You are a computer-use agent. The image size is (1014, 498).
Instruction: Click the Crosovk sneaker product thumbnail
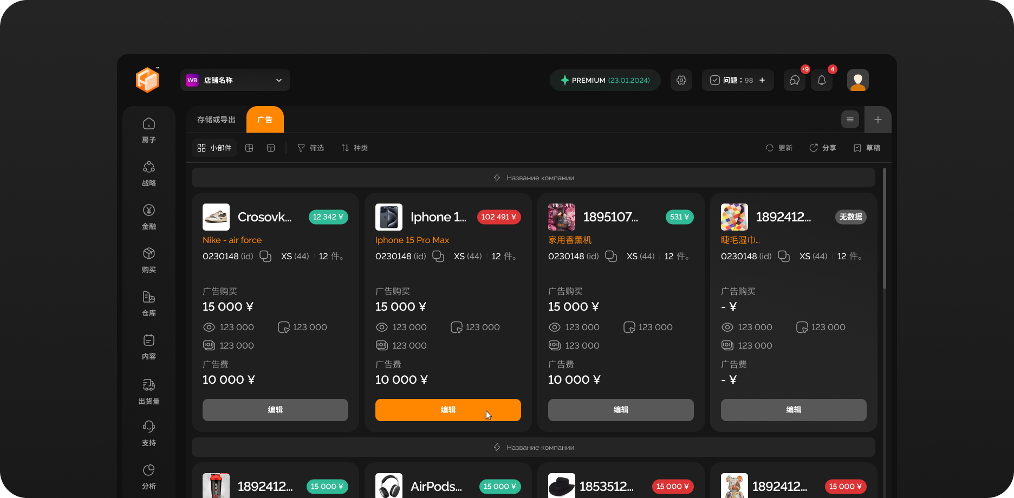tap(216, 217)
